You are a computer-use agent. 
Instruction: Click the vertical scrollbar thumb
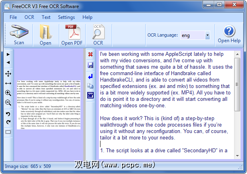237,84
